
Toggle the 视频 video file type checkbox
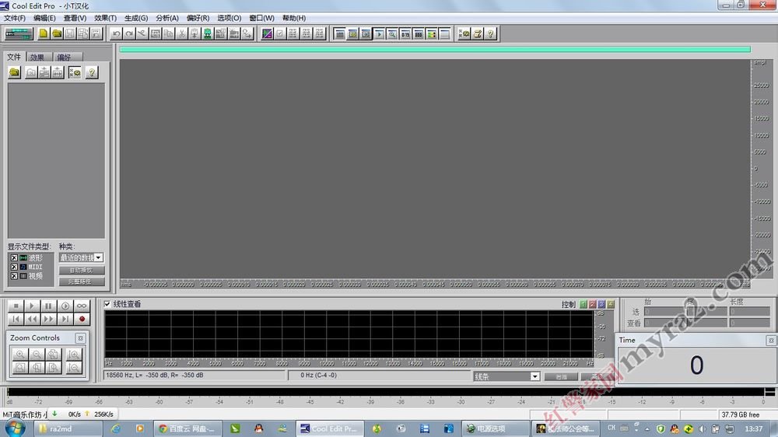14,276
